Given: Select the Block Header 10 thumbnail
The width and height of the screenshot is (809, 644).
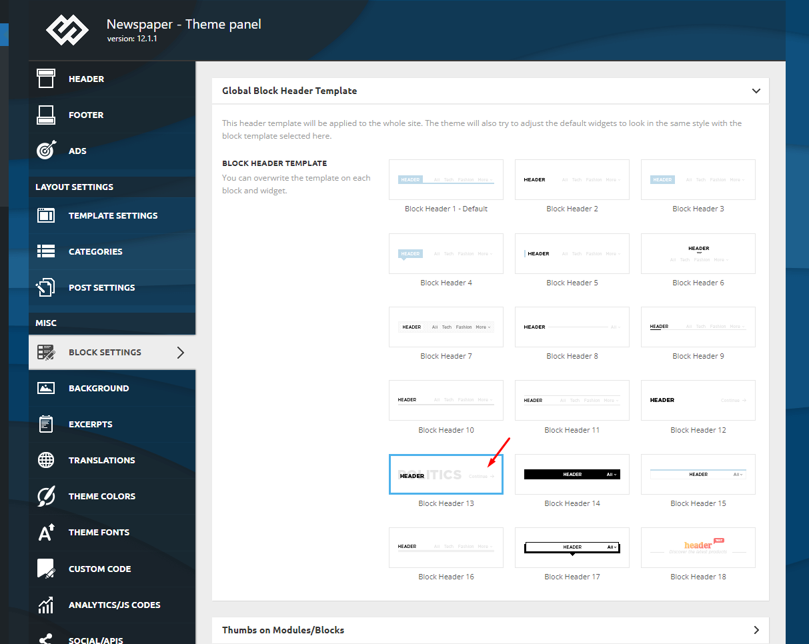Looking at the screenshot, I should pyautogui.click(x=446, y=400).
